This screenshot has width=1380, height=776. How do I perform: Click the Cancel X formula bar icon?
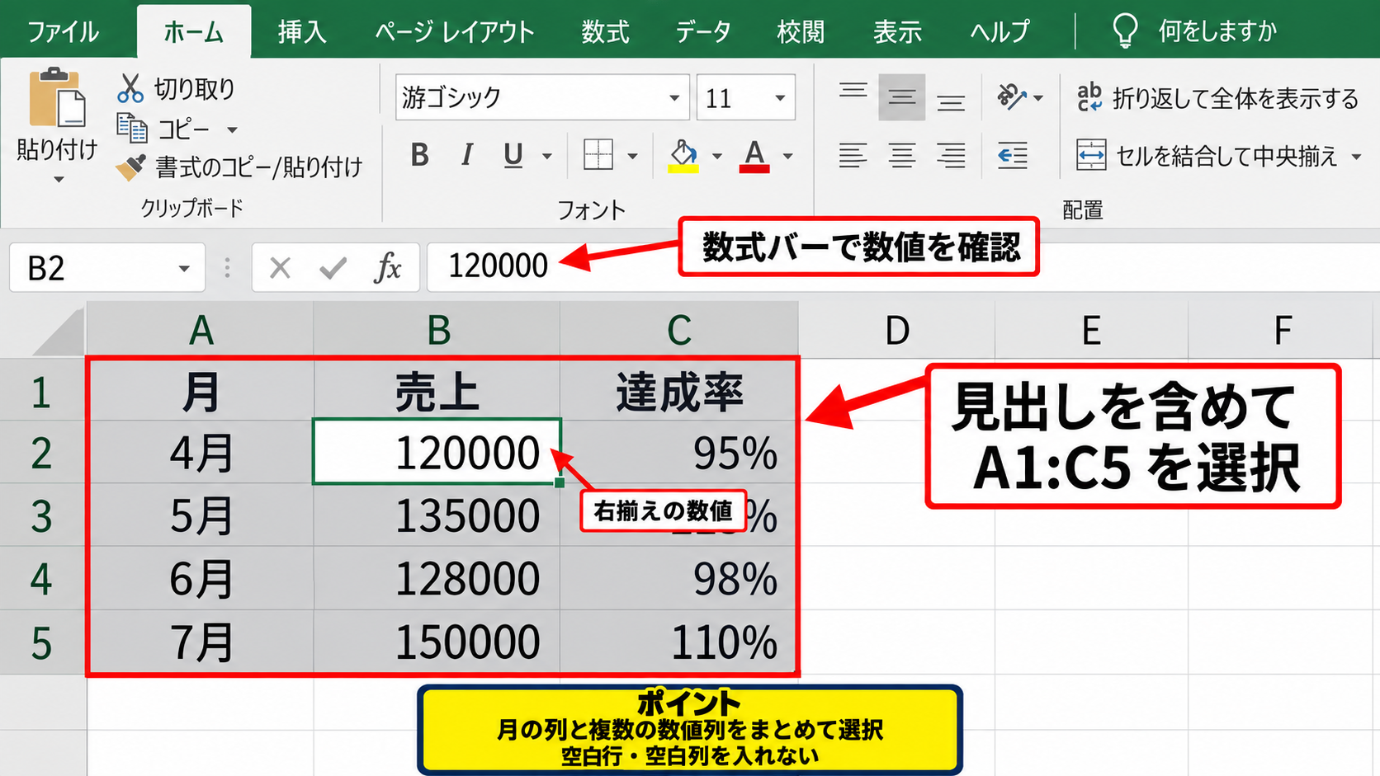pyautogui.click(x=280, y=268)
